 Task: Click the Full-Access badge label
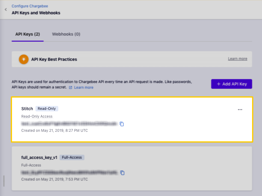tap(72, 157)
